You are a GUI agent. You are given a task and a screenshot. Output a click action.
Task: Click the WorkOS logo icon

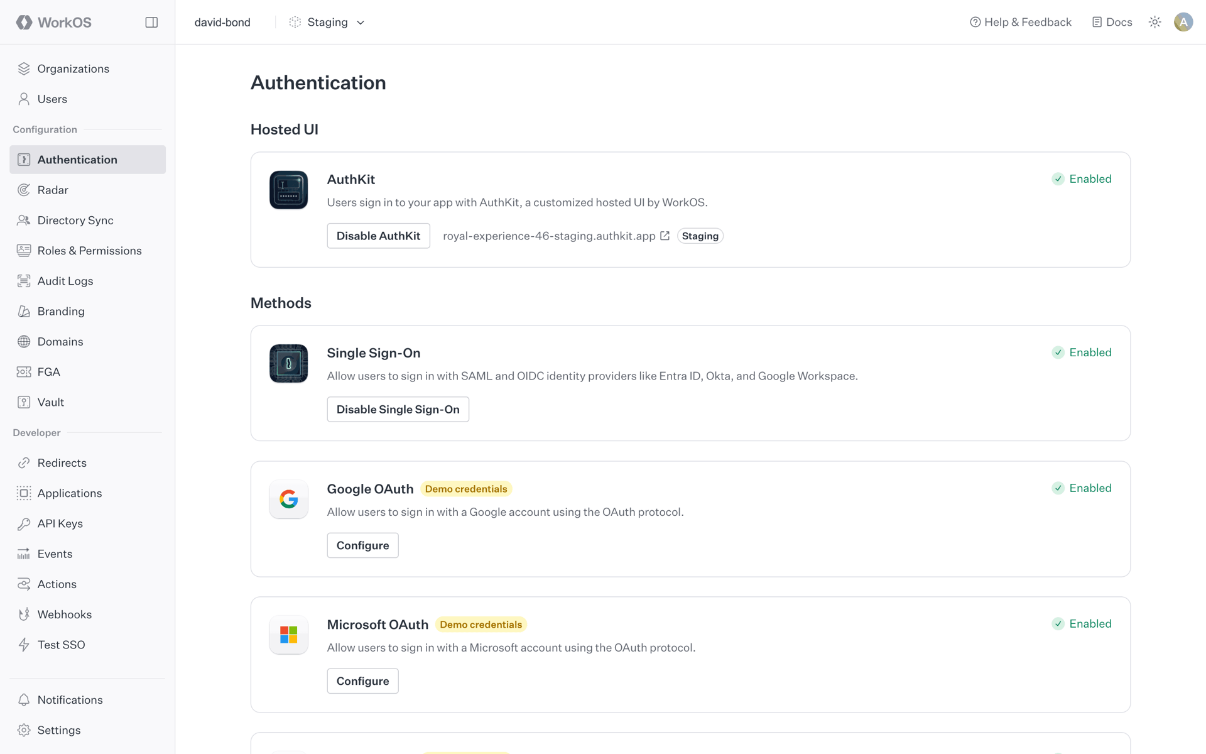click(24, 22)
